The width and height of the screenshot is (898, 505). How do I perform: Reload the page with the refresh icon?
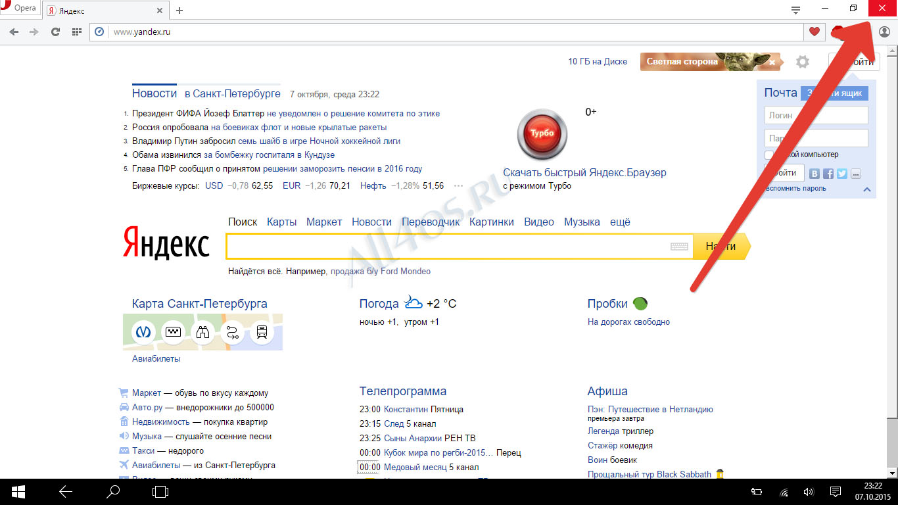click(56, 32)
